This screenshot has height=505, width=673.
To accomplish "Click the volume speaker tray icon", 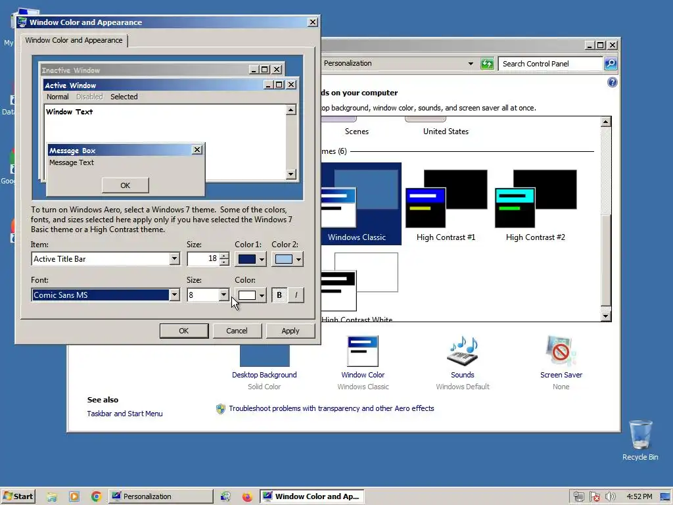I will click(x=610, y=497).
